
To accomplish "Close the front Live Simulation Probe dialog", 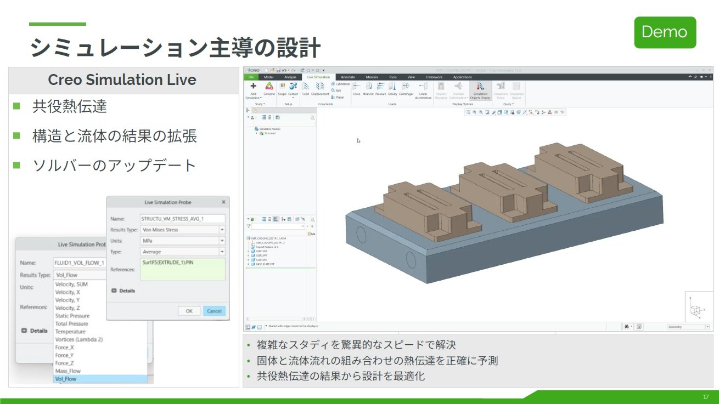I will point(223,202).
